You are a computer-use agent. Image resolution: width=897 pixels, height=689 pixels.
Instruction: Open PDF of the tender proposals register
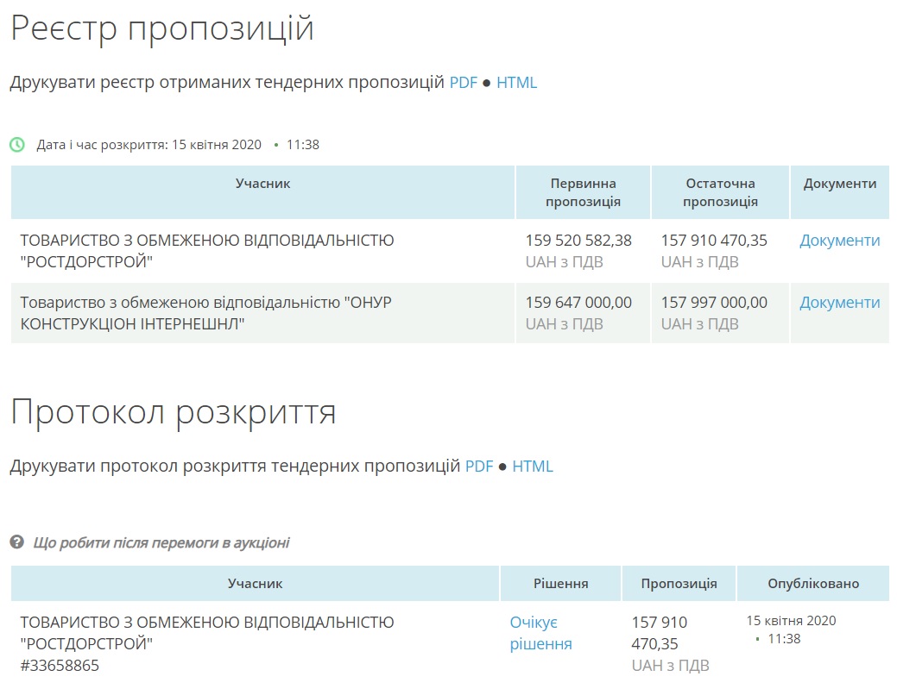(x=463, y=82)
